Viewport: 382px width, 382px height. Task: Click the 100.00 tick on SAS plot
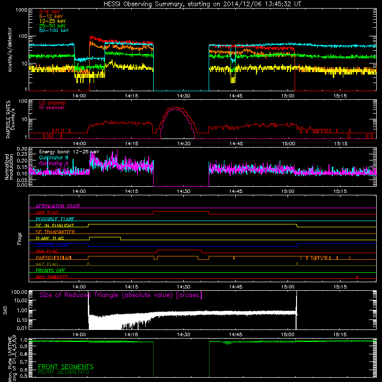(x=19, y=292)
